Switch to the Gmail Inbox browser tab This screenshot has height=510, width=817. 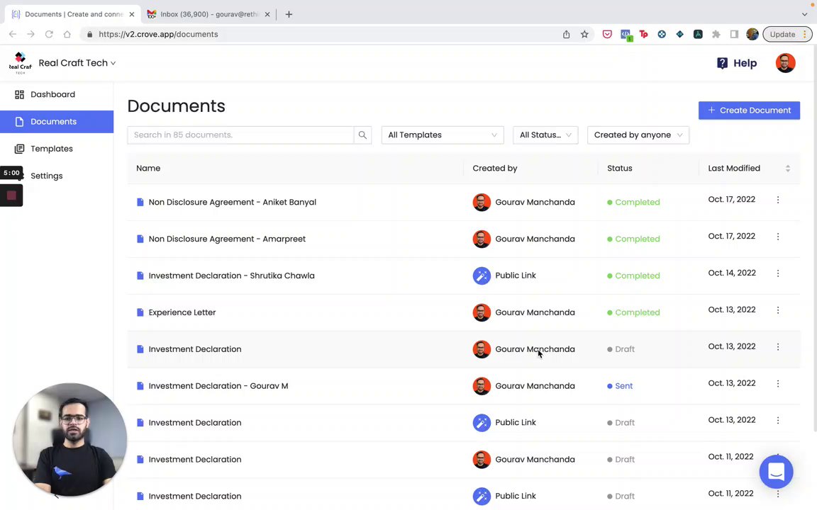point(209,14)
